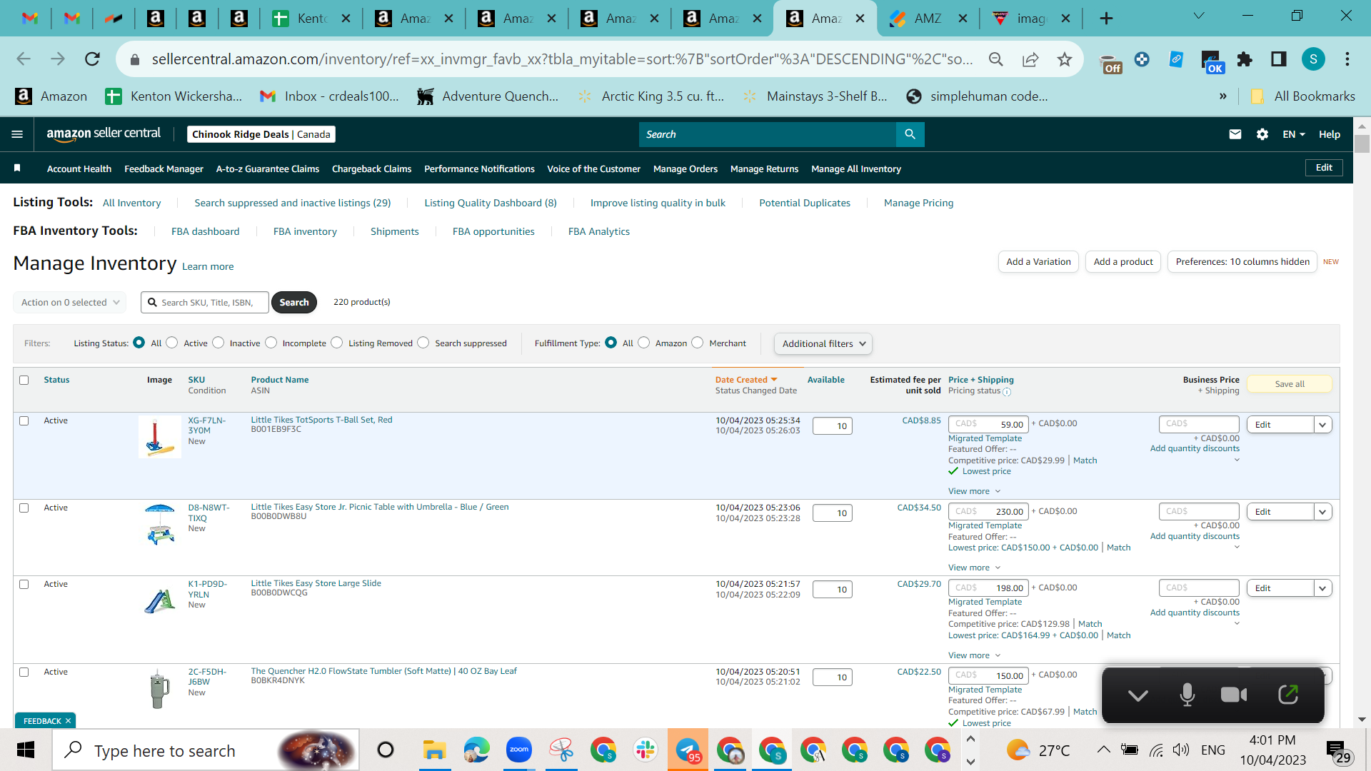Screen dimensions: 1371x771
Task: Toggle the camera in the meeting overlay
Action: [1234, 695]
